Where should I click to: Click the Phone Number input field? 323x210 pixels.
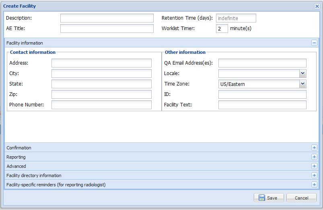(x=101, y=105)
